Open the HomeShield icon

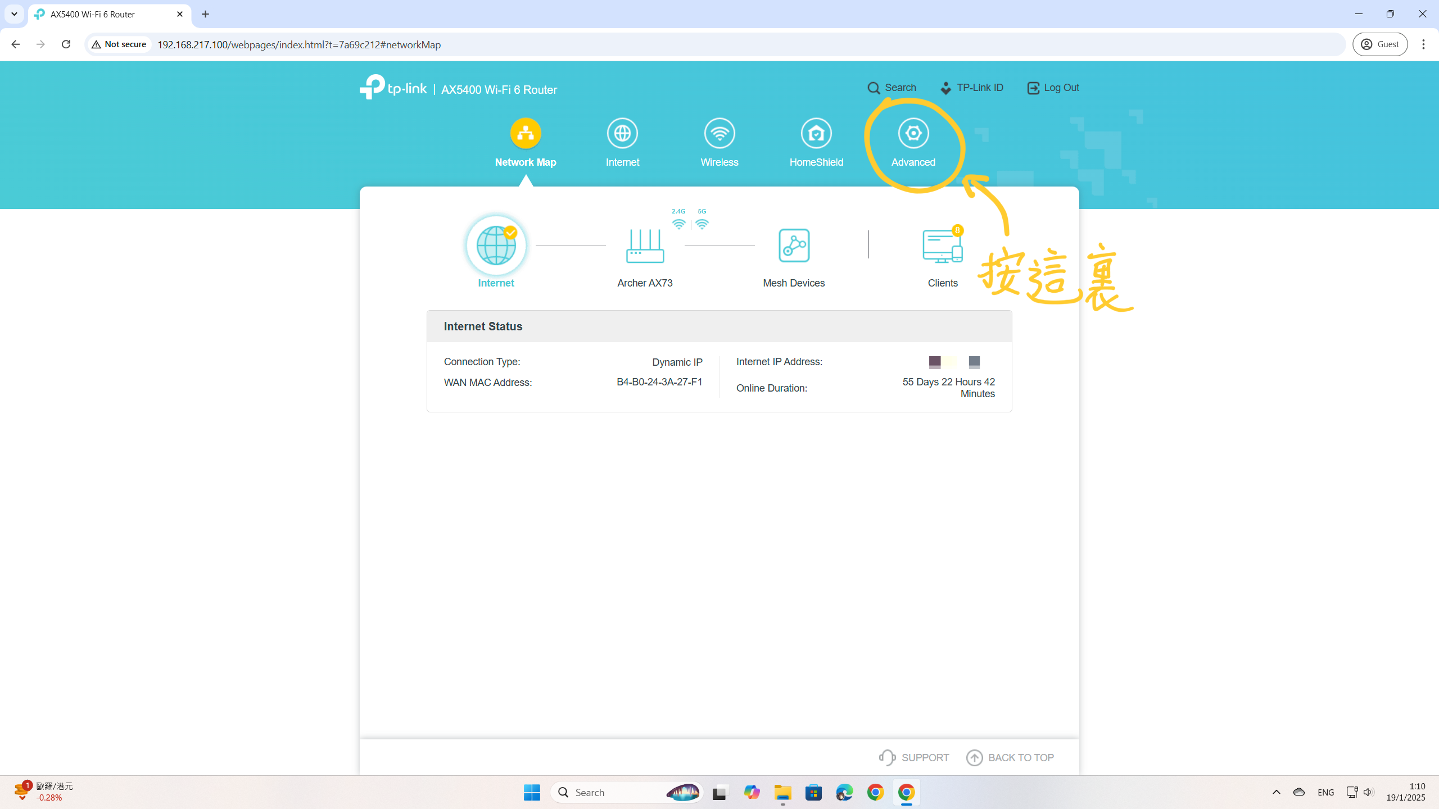coord(816,133)
